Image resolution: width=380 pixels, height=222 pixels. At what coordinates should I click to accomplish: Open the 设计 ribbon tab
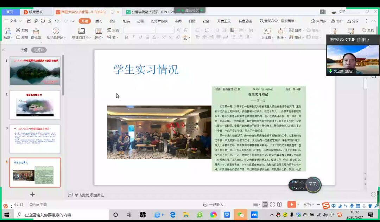113,21
